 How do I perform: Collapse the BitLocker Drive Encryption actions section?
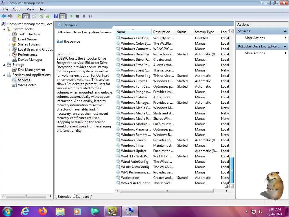coord(285,46)
